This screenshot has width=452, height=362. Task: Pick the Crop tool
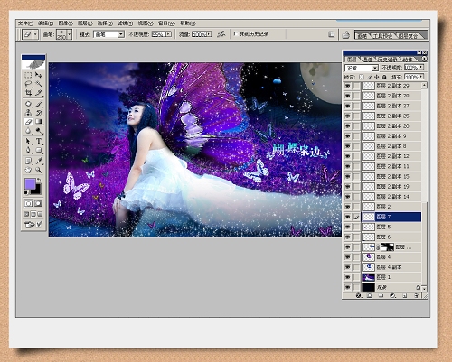click(28, 93)
